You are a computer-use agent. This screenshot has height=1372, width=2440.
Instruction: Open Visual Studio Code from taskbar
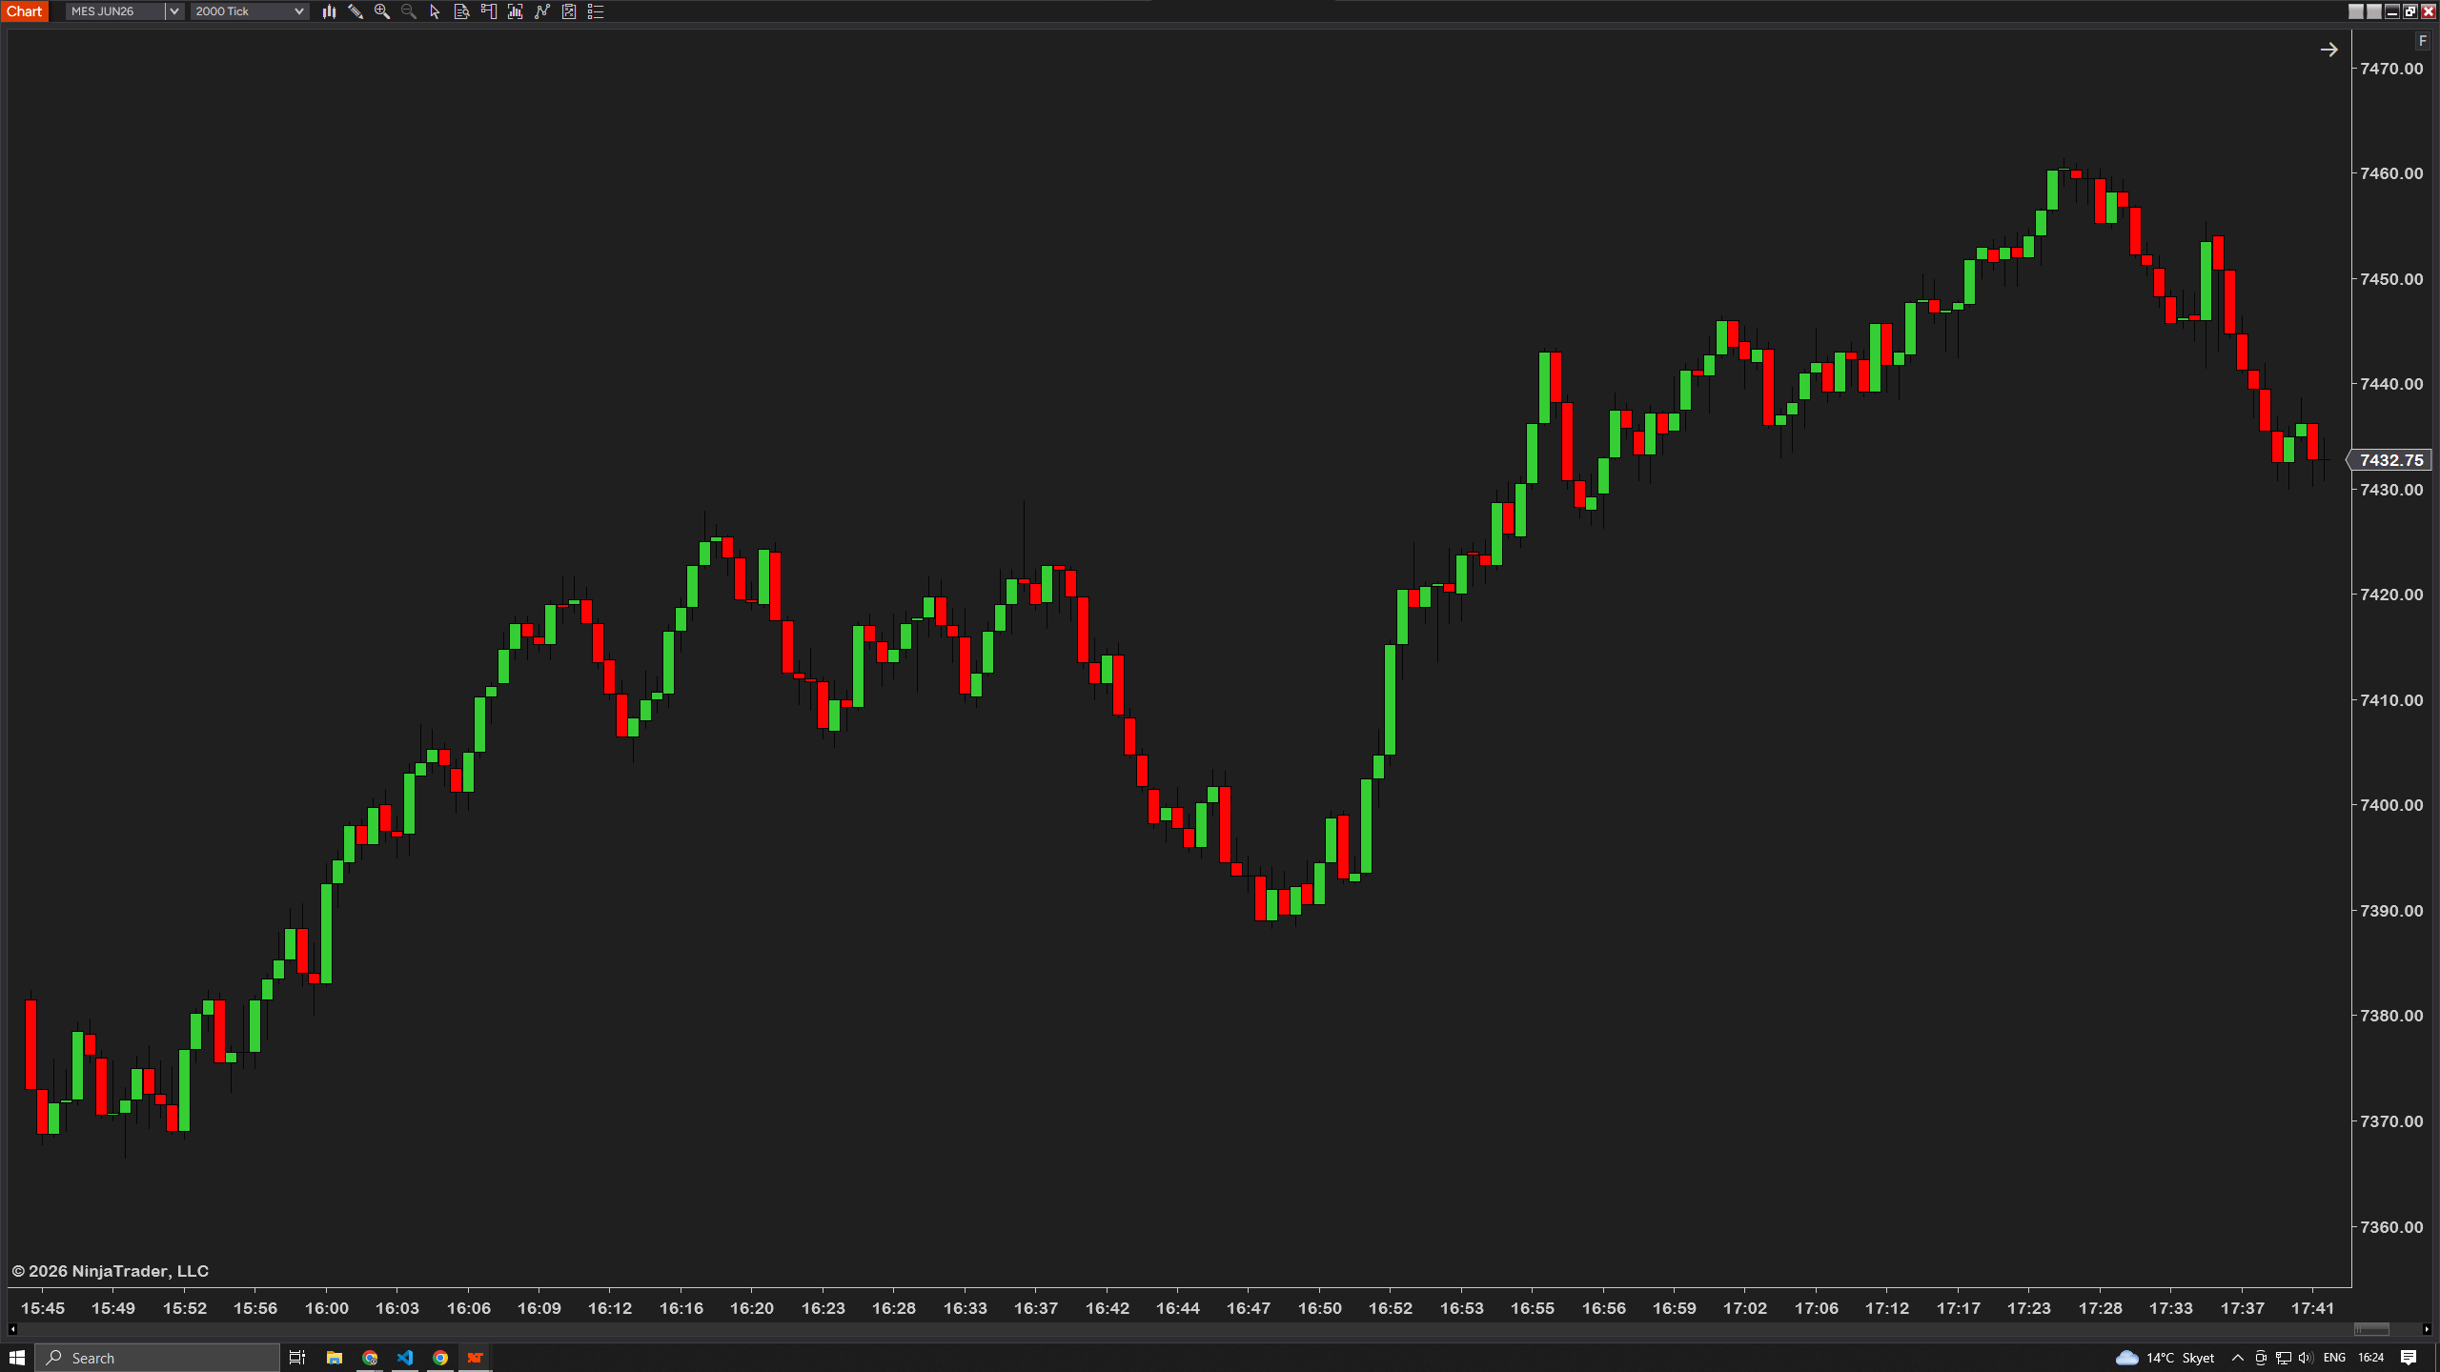405,1358
